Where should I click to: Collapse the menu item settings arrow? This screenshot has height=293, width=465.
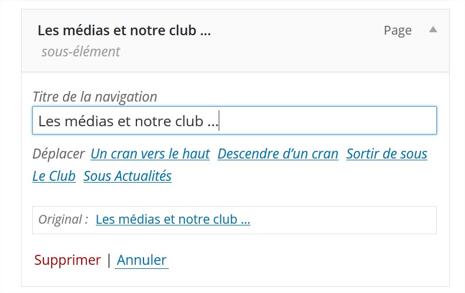pos(433,30)
